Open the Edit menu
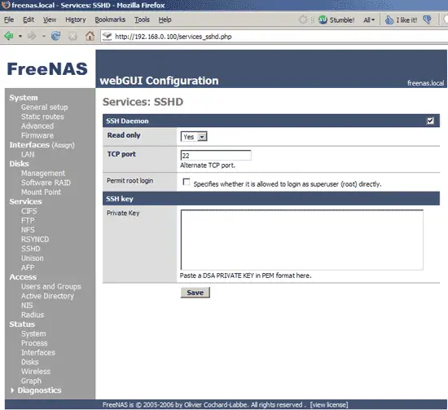Screen dimensions: 448x410 point(29,20)
